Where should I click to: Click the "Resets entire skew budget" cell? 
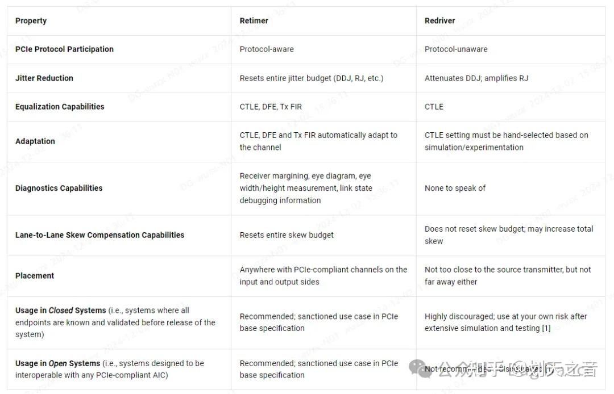coord(287,235)
